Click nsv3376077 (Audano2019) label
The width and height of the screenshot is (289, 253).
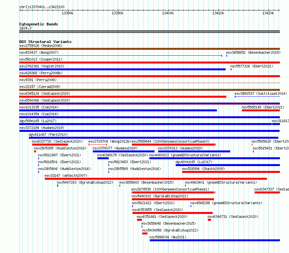[x=115, y=148]
